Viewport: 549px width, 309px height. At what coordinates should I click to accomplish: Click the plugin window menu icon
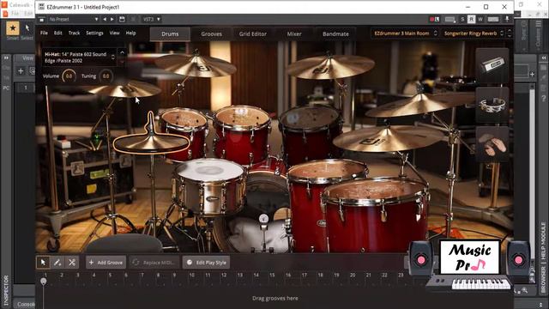[x=42, y=19]
